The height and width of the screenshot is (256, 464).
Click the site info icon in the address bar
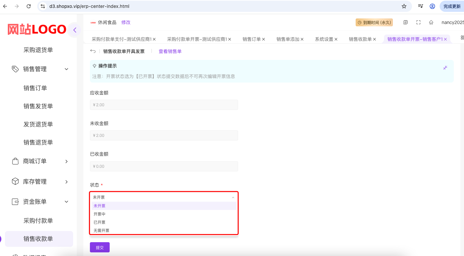(x=42, y=6)
